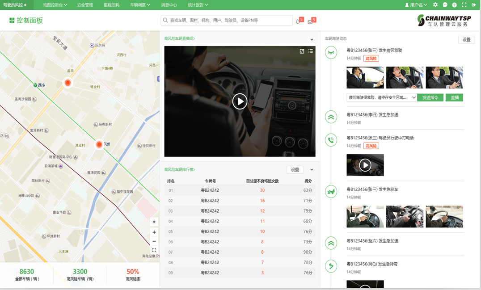Click the logout icon in top bar

[x=474, y=5]
